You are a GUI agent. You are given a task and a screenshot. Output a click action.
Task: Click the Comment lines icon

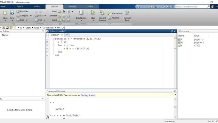pyautogui.click(x=60, y=16)
